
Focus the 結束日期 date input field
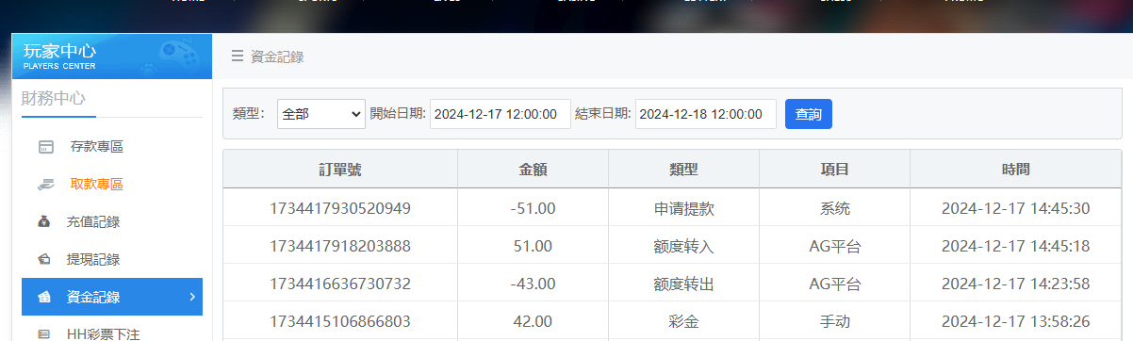point(706,114)
